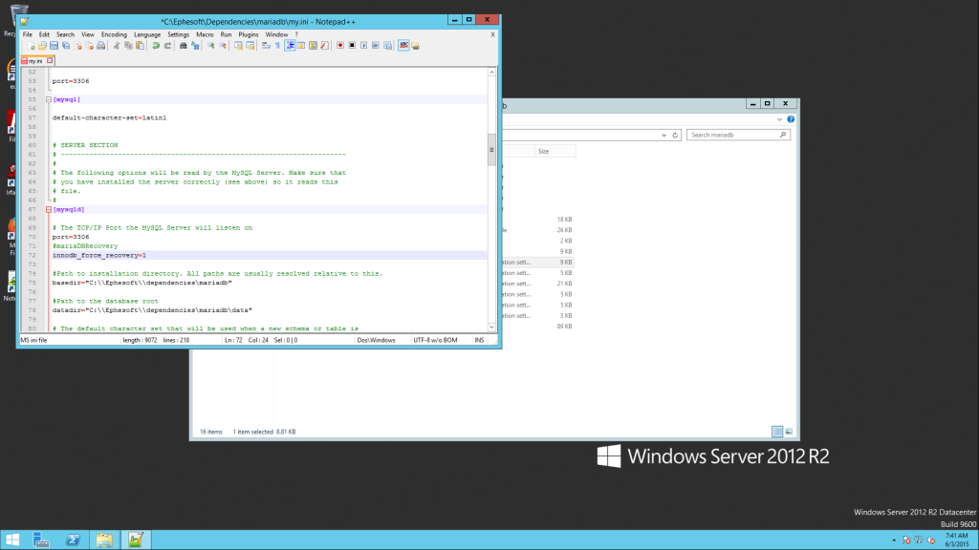
Task: Open Find with the binoculars icon
Action: 183,46
